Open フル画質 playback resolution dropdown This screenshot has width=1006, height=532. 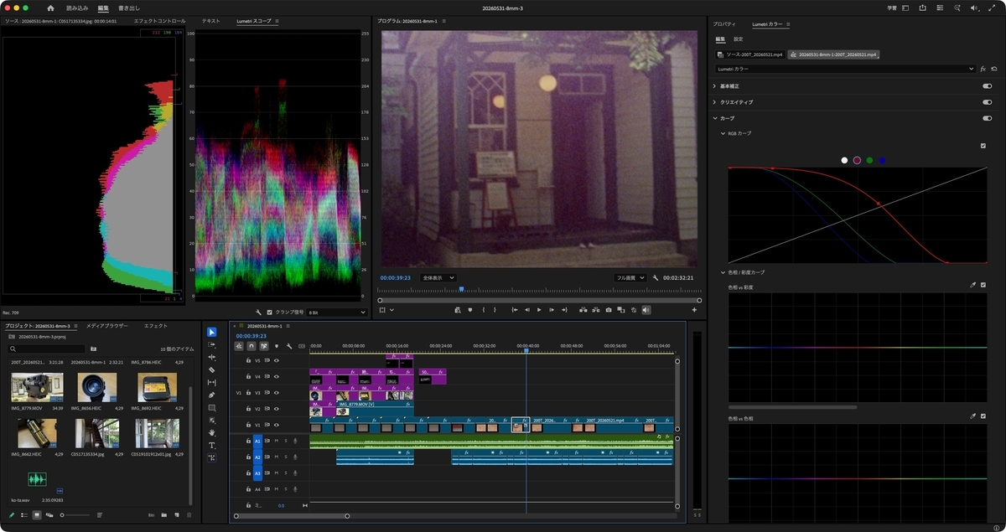click(x=630, y=277)
